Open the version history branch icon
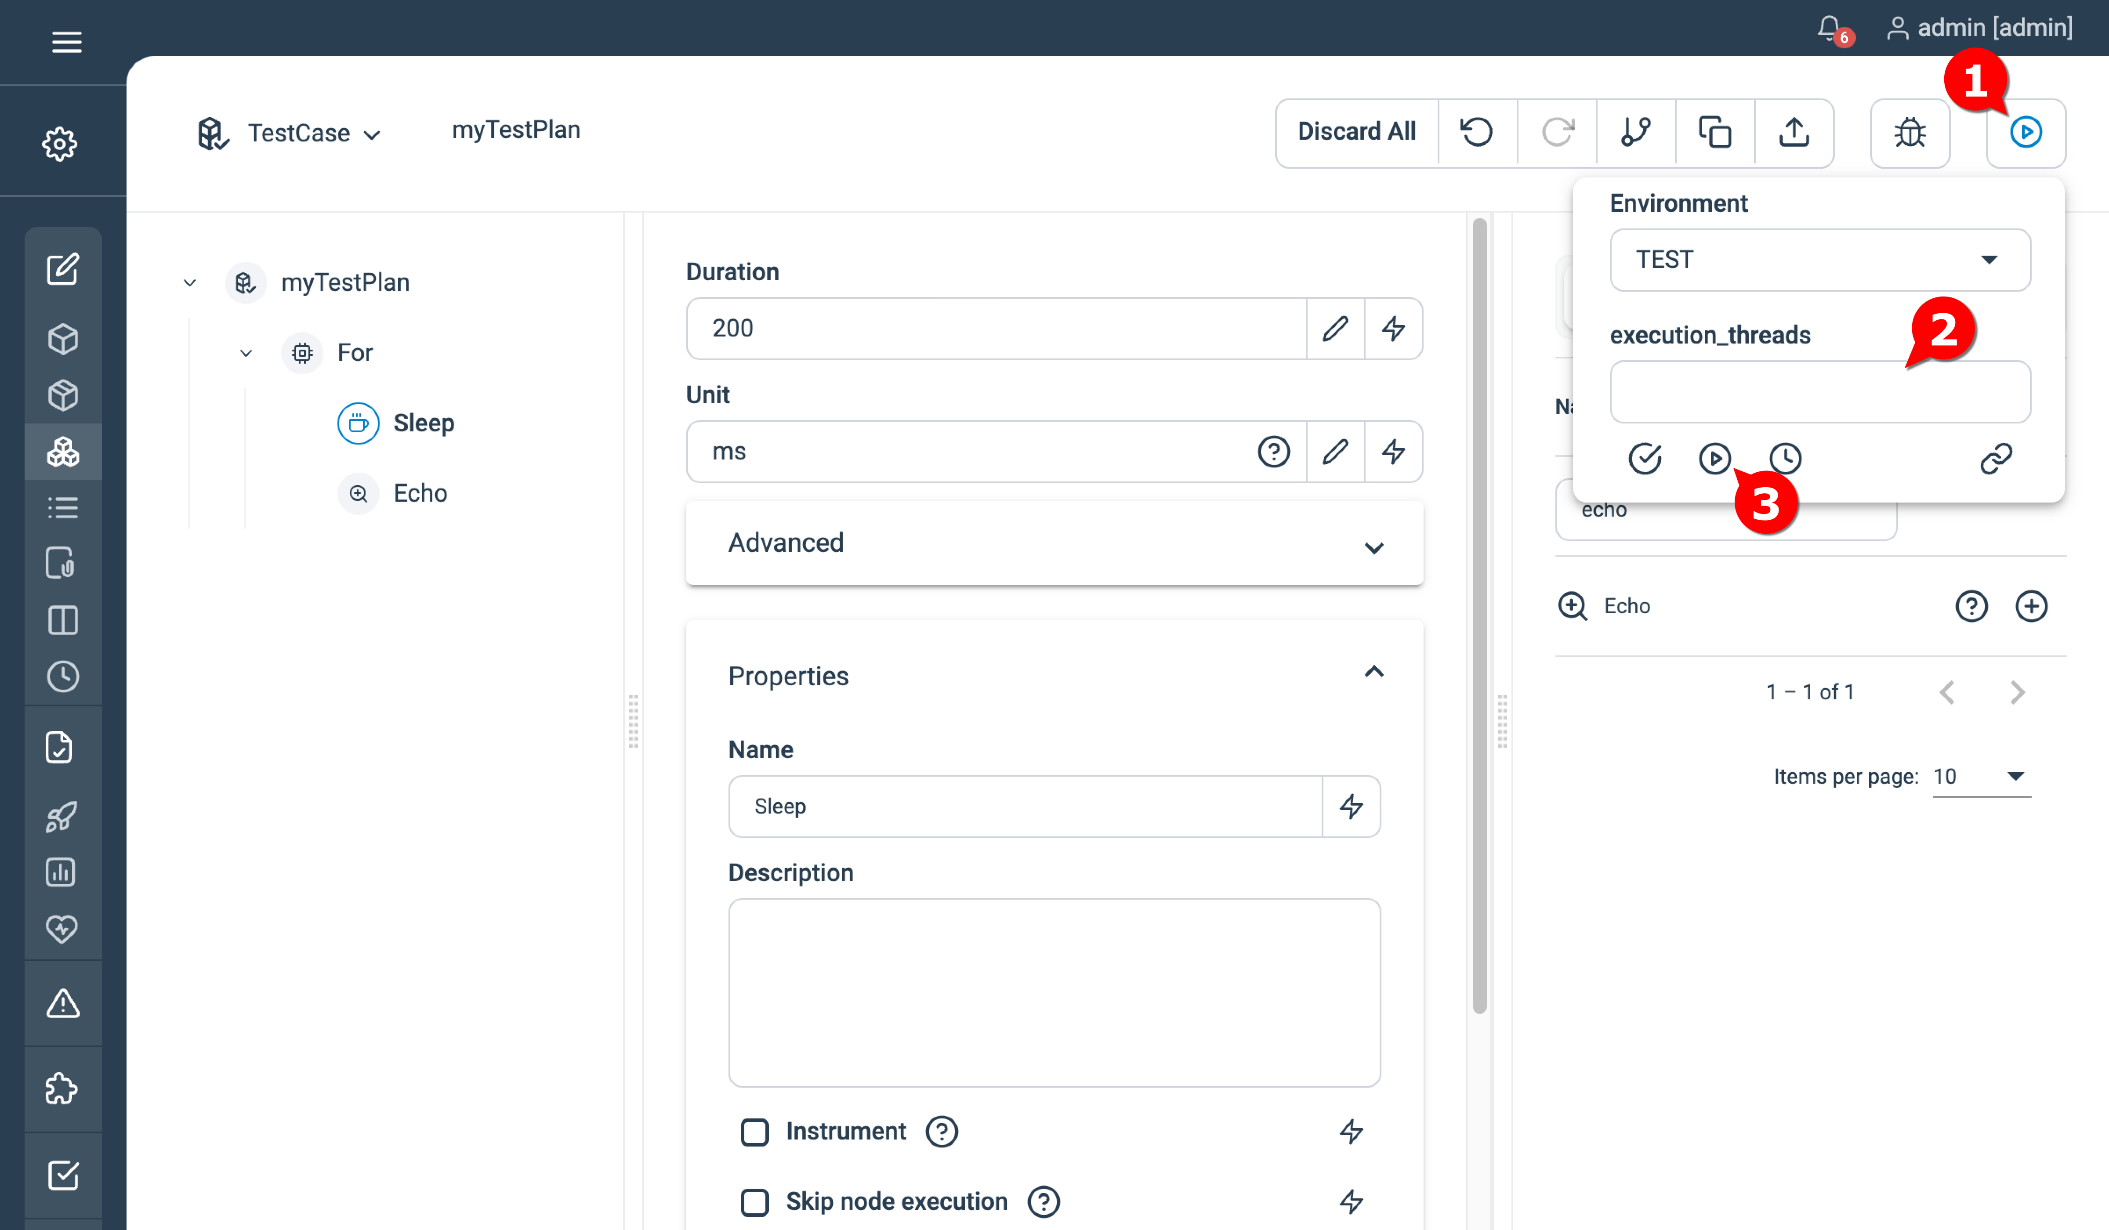This screenshot has height=1230, width=2109. click(x=1634, y=132)
